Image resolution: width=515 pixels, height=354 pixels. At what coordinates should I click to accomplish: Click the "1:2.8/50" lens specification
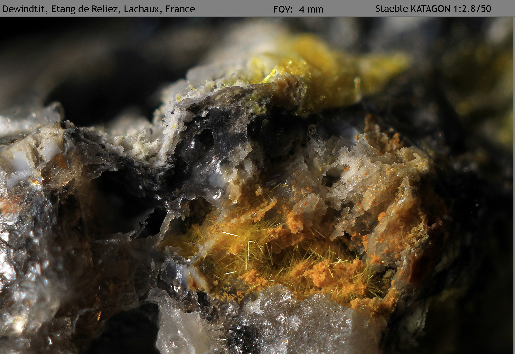click(472, 9)
